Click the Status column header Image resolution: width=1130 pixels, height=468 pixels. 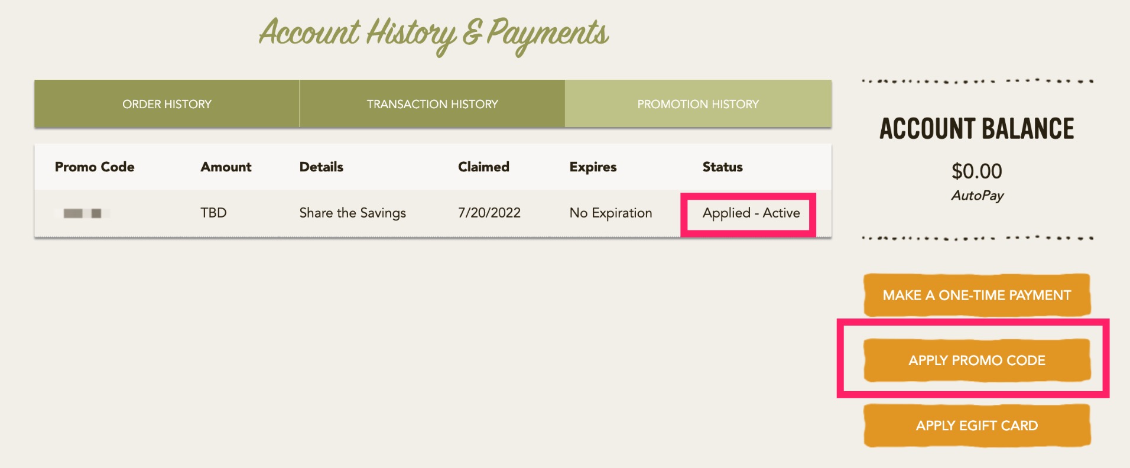click(722, 167)
